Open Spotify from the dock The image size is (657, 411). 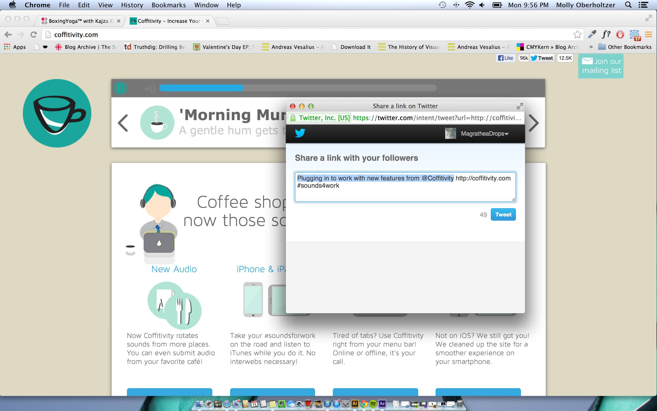(373, 404)
